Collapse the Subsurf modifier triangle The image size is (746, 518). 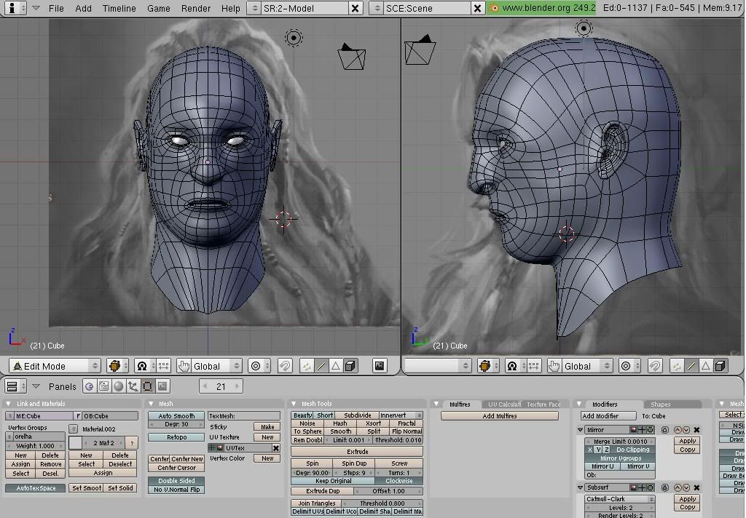click(x=581, y=487)
